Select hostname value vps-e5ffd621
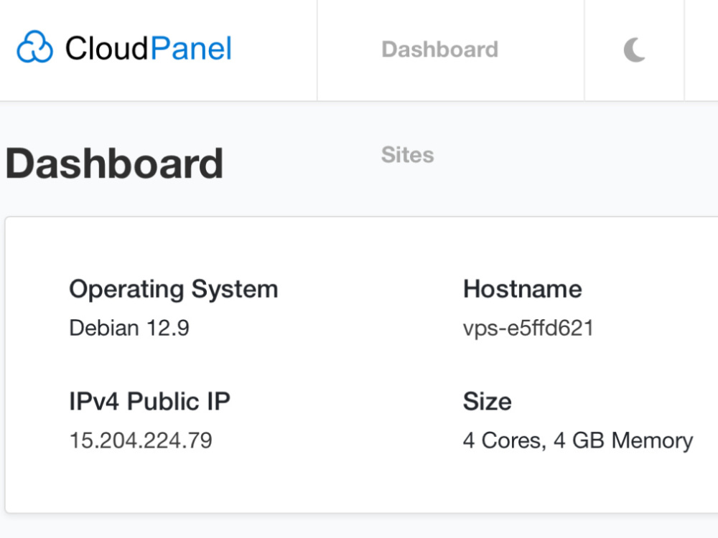718x538 pixels. click(528, 329)
